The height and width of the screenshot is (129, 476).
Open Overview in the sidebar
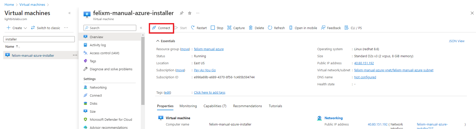[x=110, y=37]
